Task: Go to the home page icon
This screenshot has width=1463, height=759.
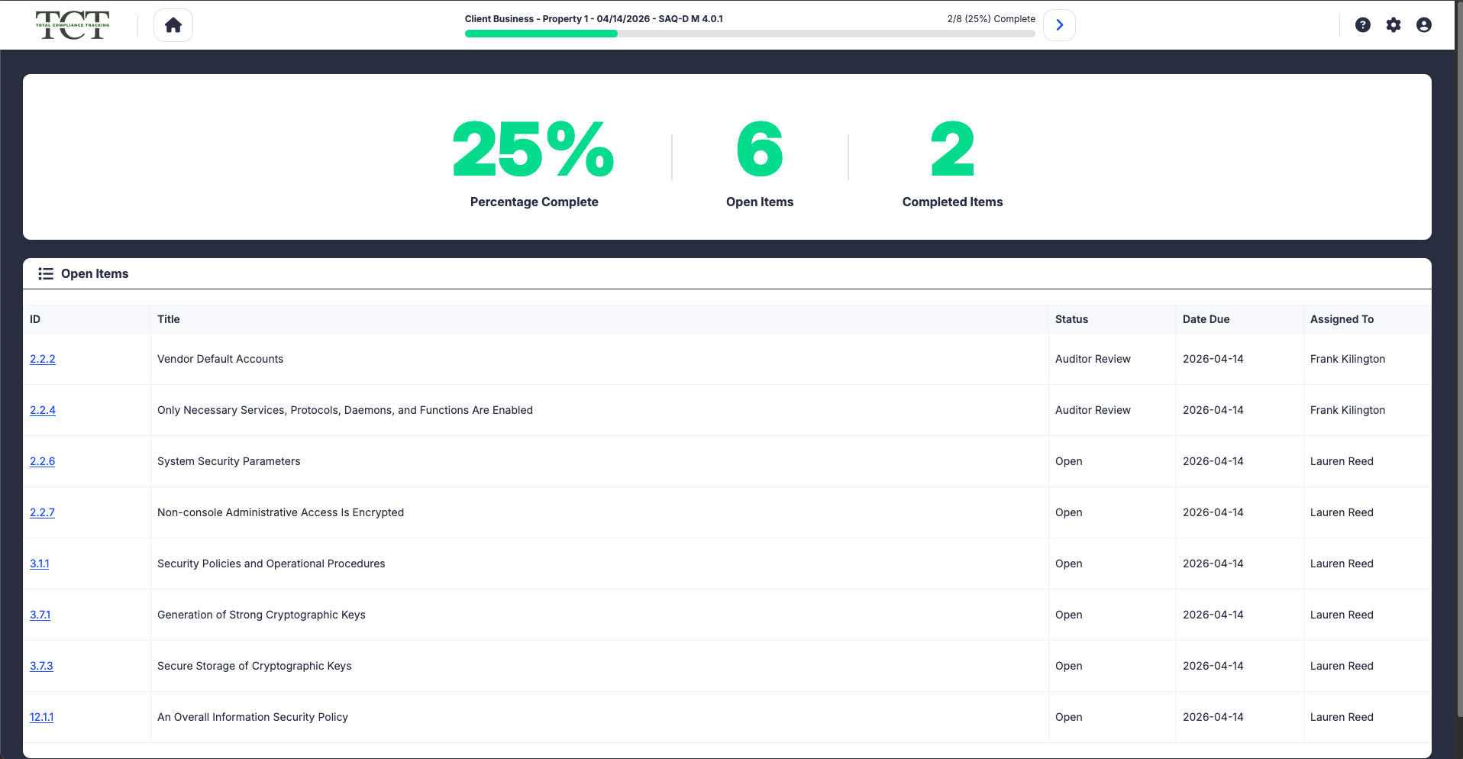Action: pyautogui.click(x=173, y=25)
